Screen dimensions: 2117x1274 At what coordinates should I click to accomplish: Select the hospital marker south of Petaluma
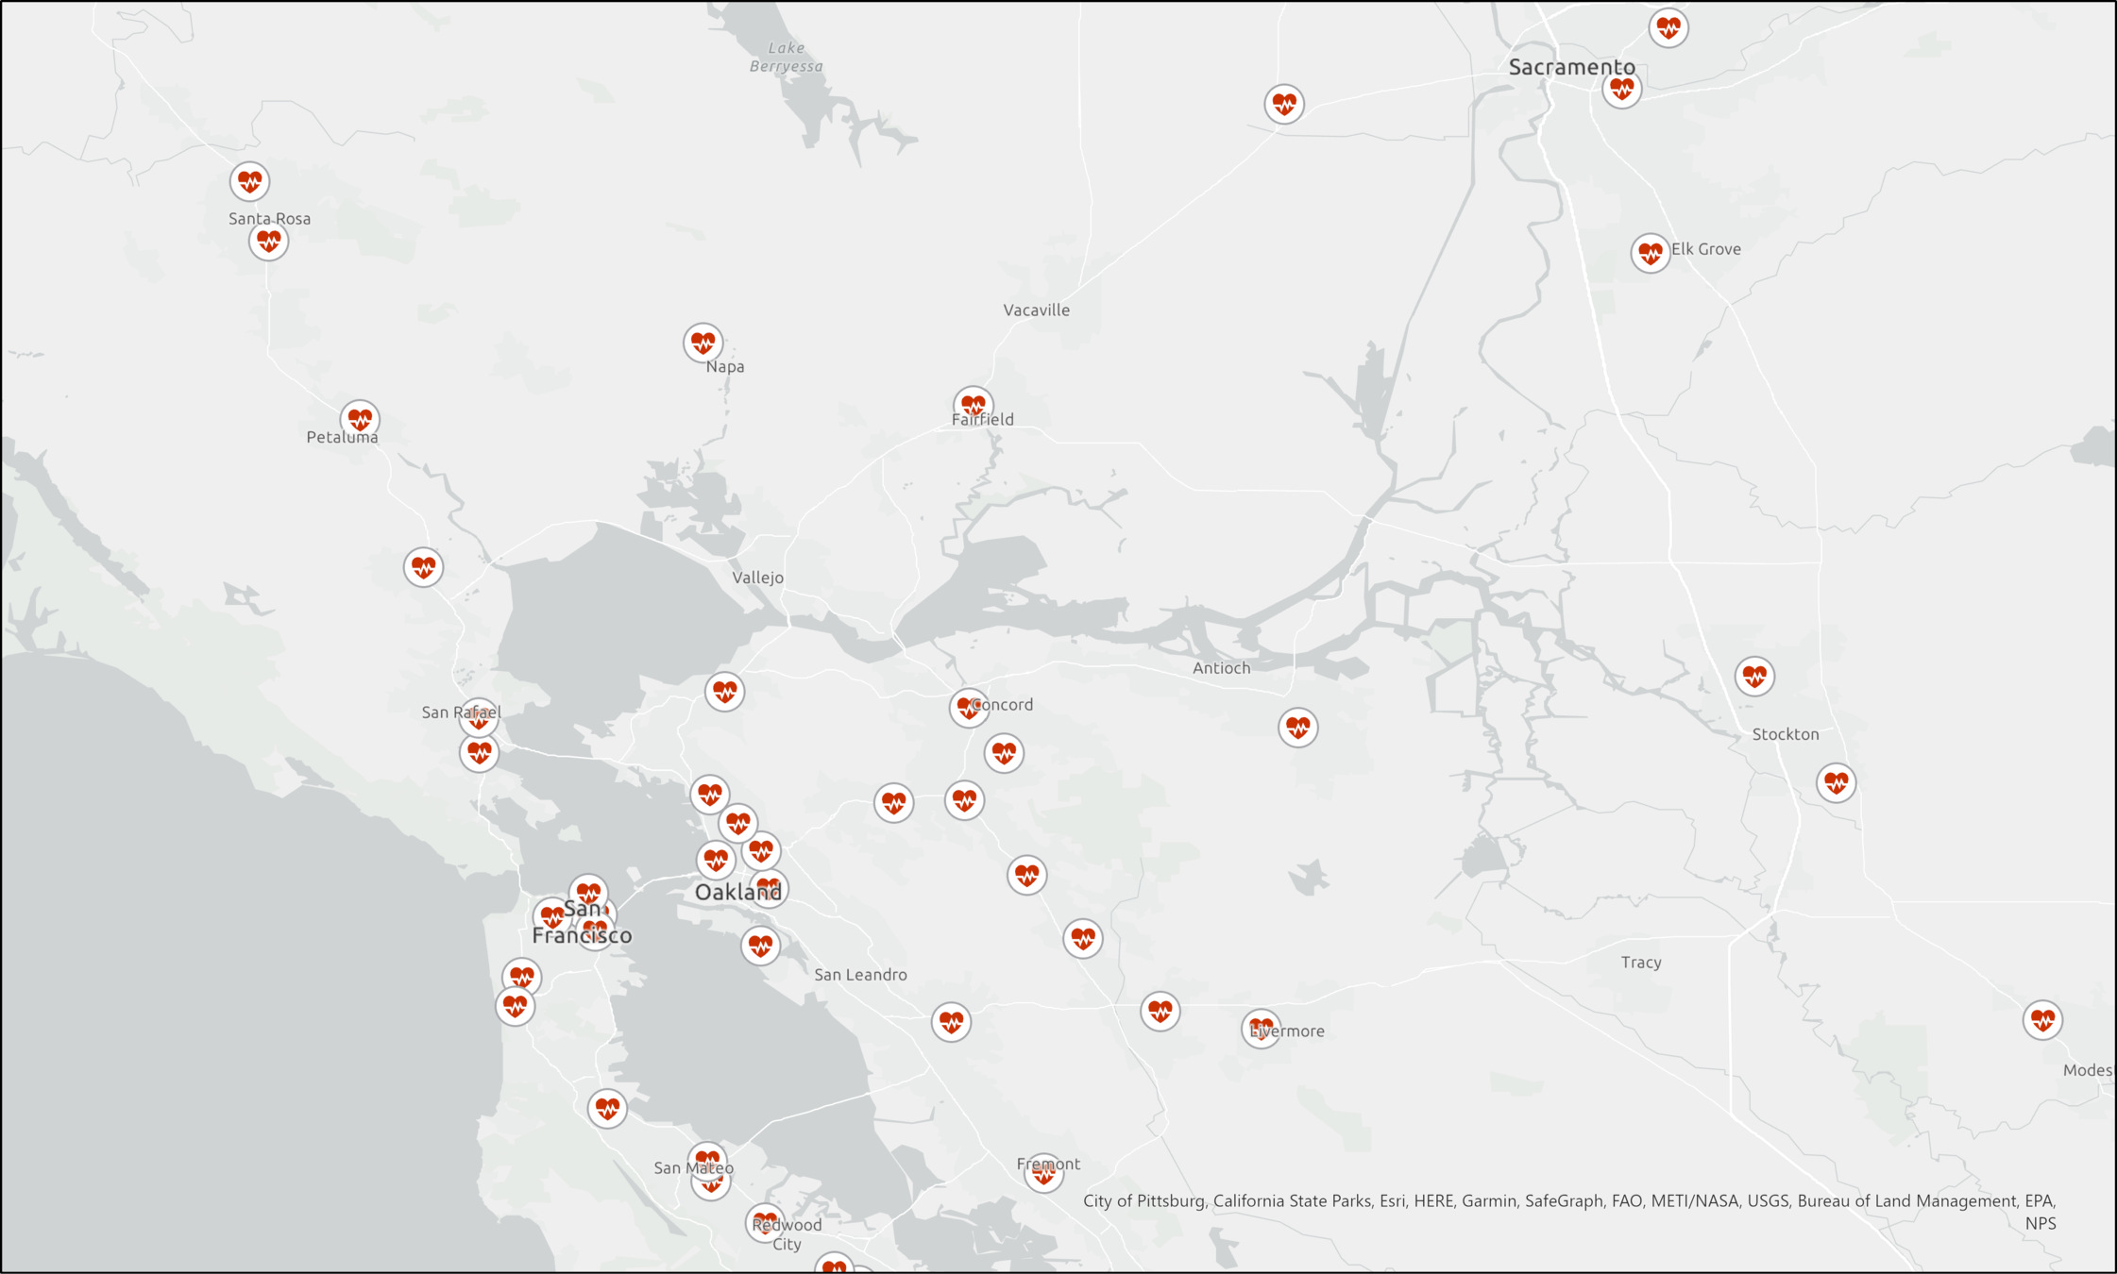(423, 567)
